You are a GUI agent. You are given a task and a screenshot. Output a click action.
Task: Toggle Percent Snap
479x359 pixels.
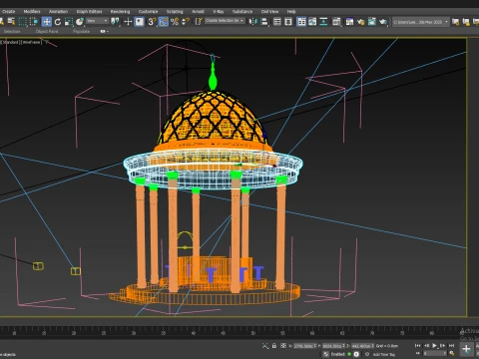175,22
